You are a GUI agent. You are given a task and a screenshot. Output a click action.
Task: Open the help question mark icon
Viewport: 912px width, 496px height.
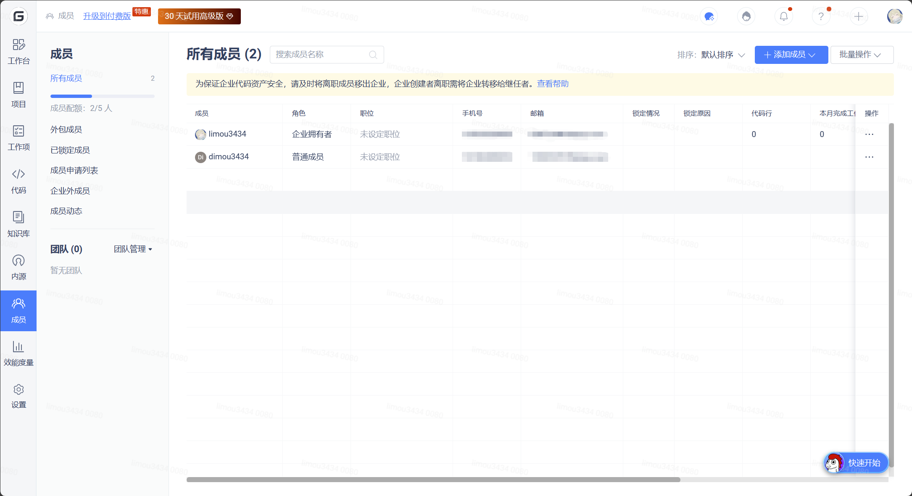tap(821, 16)
